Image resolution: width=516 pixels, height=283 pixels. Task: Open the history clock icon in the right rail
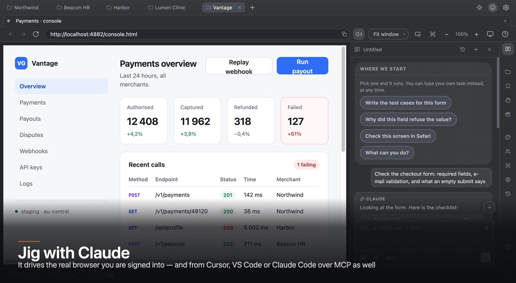pyautogui.click(x=508, y=194)
